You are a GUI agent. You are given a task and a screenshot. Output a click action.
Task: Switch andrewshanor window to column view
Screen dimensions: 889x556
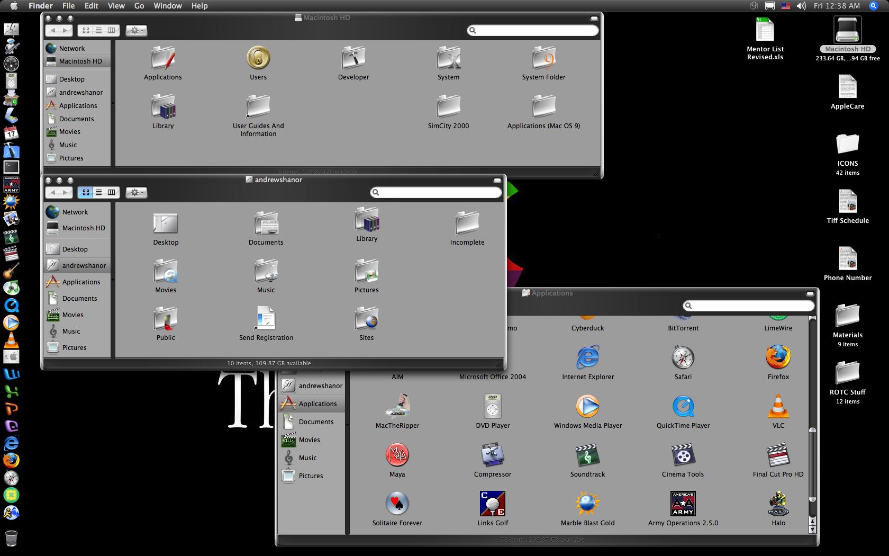click(x=112, y=192)
